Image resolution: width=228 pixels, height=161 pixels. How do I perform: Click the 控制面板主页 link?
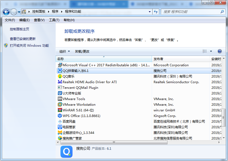click(20, 29)
